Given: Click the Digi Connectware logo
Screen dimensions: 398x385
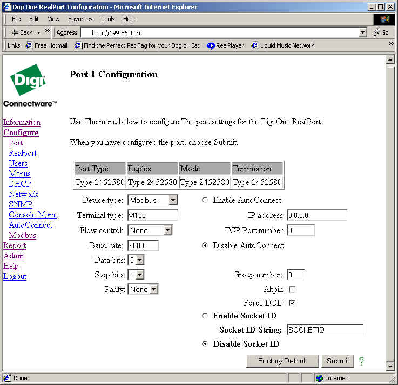Looking at the screenshot, I should point(29,85).
